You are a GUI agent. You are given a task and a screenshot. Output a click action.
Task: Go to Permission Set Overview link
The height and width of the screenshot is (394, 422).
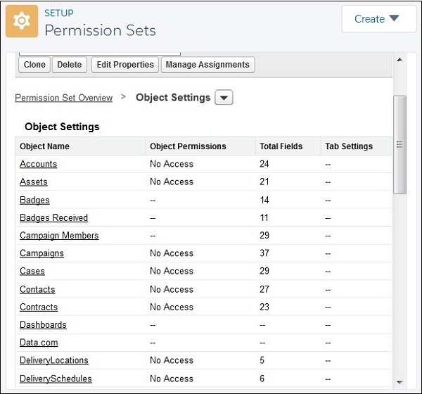coord(64,98)
